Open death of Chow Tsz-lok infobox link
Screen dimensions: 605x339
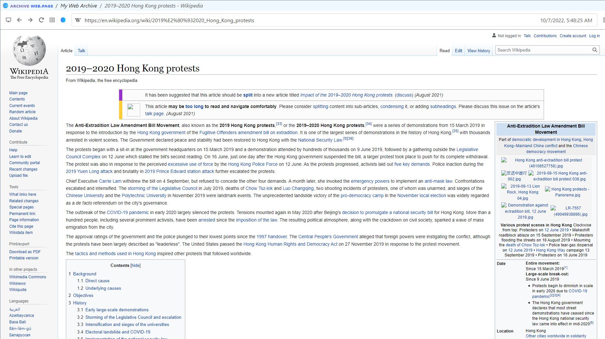[x=525, y=245]
